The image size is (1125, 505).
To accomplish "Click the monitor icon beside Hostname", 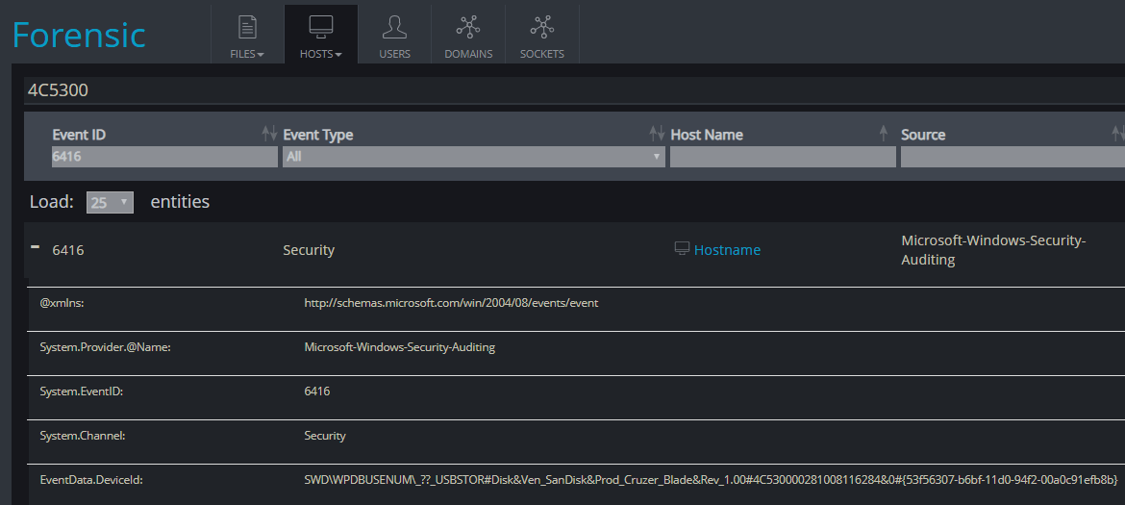I will coord(683,248).
